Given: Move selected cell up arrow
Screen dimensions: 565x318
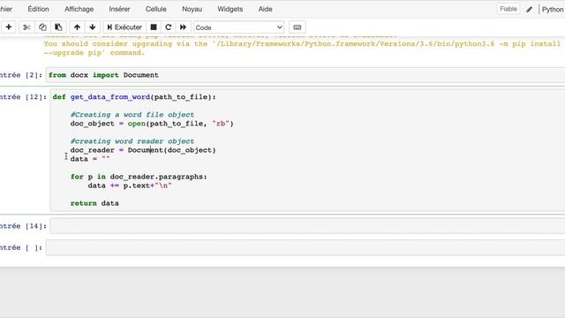Looking at the screenshot, I should pyautogui.click(x=77, y=27).
